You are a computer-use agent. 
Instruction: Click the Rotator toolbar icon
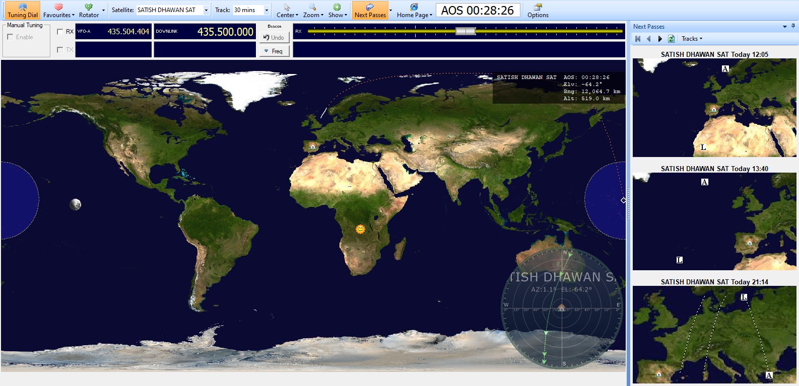(89, 11)
